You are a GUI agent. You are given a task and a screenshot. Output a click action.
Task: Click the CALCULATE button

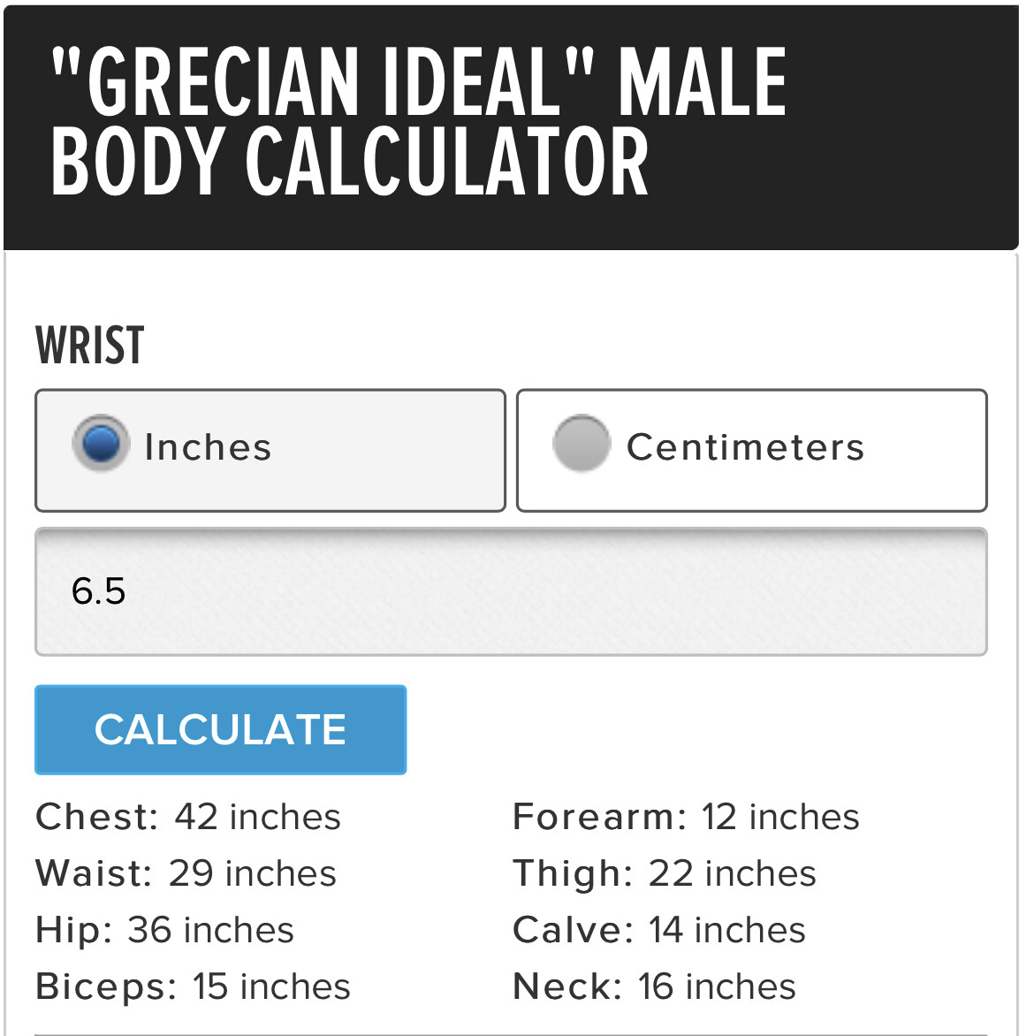[x=221, y=729]
